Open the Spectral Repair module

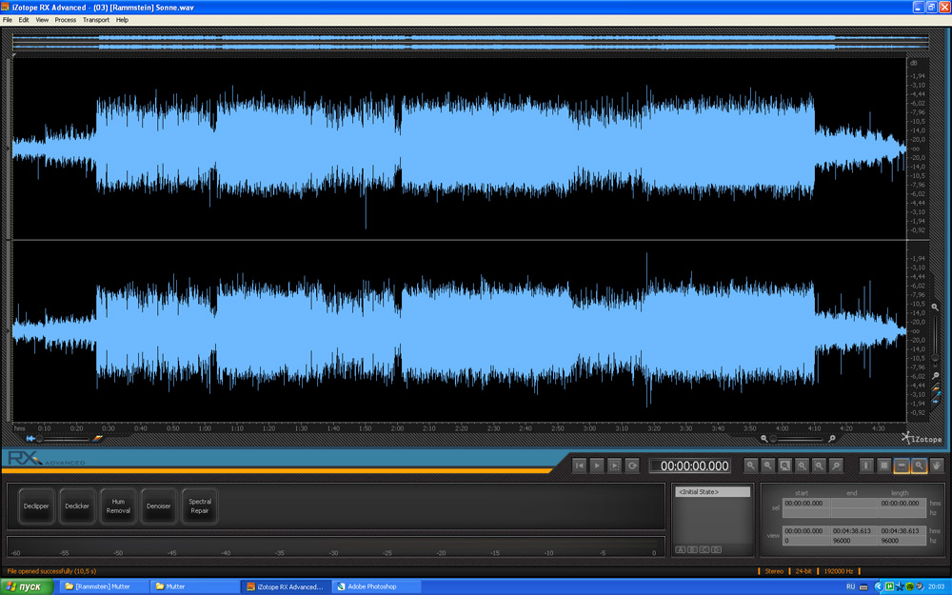pyautogui.click(x=200, y=506)
